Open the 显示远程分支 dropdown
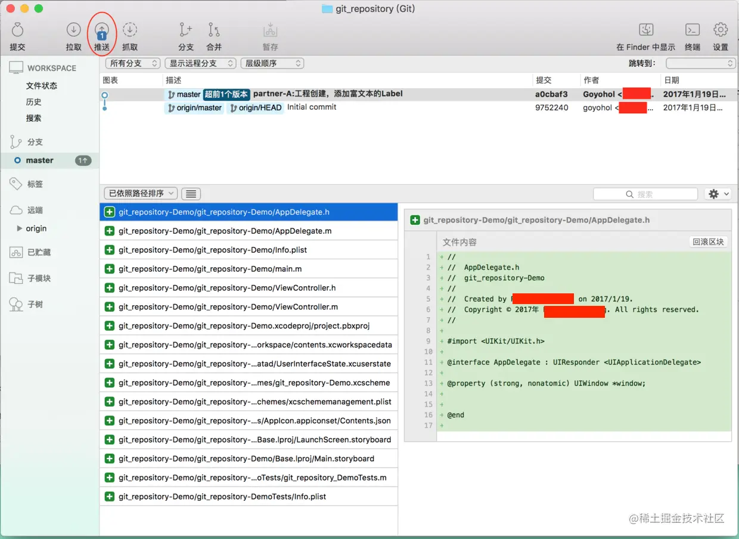Viewport: 739px width, 539px height. click(x=201, y=63)
